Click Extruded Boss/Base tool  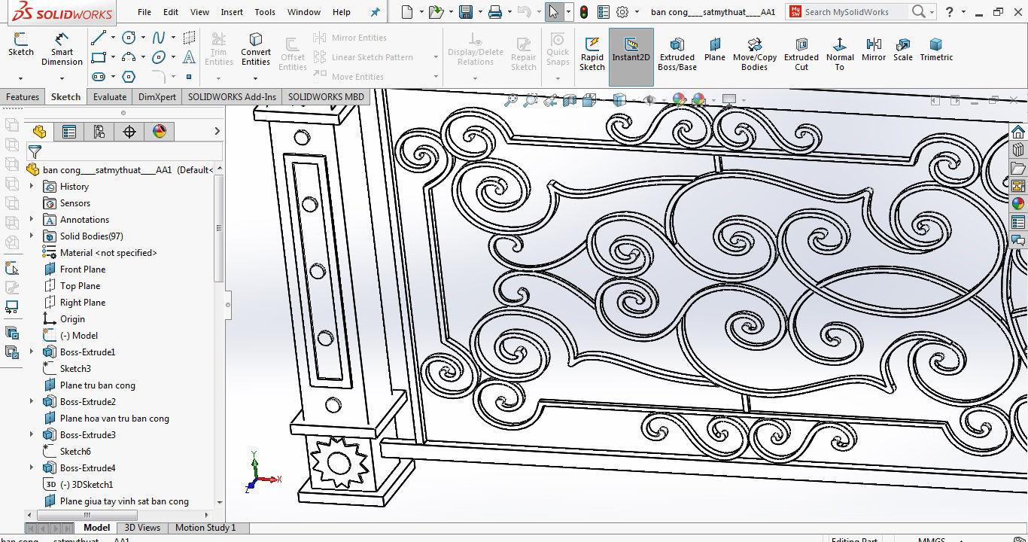point(677,53)
